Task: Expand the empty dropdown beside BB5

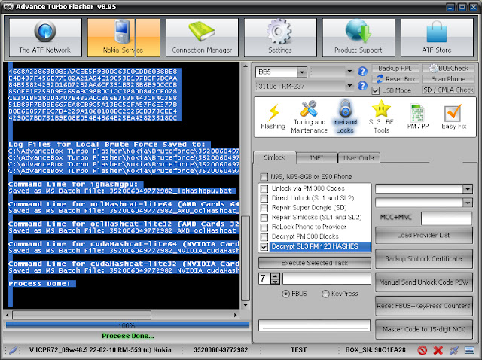Action: [349, 72]
